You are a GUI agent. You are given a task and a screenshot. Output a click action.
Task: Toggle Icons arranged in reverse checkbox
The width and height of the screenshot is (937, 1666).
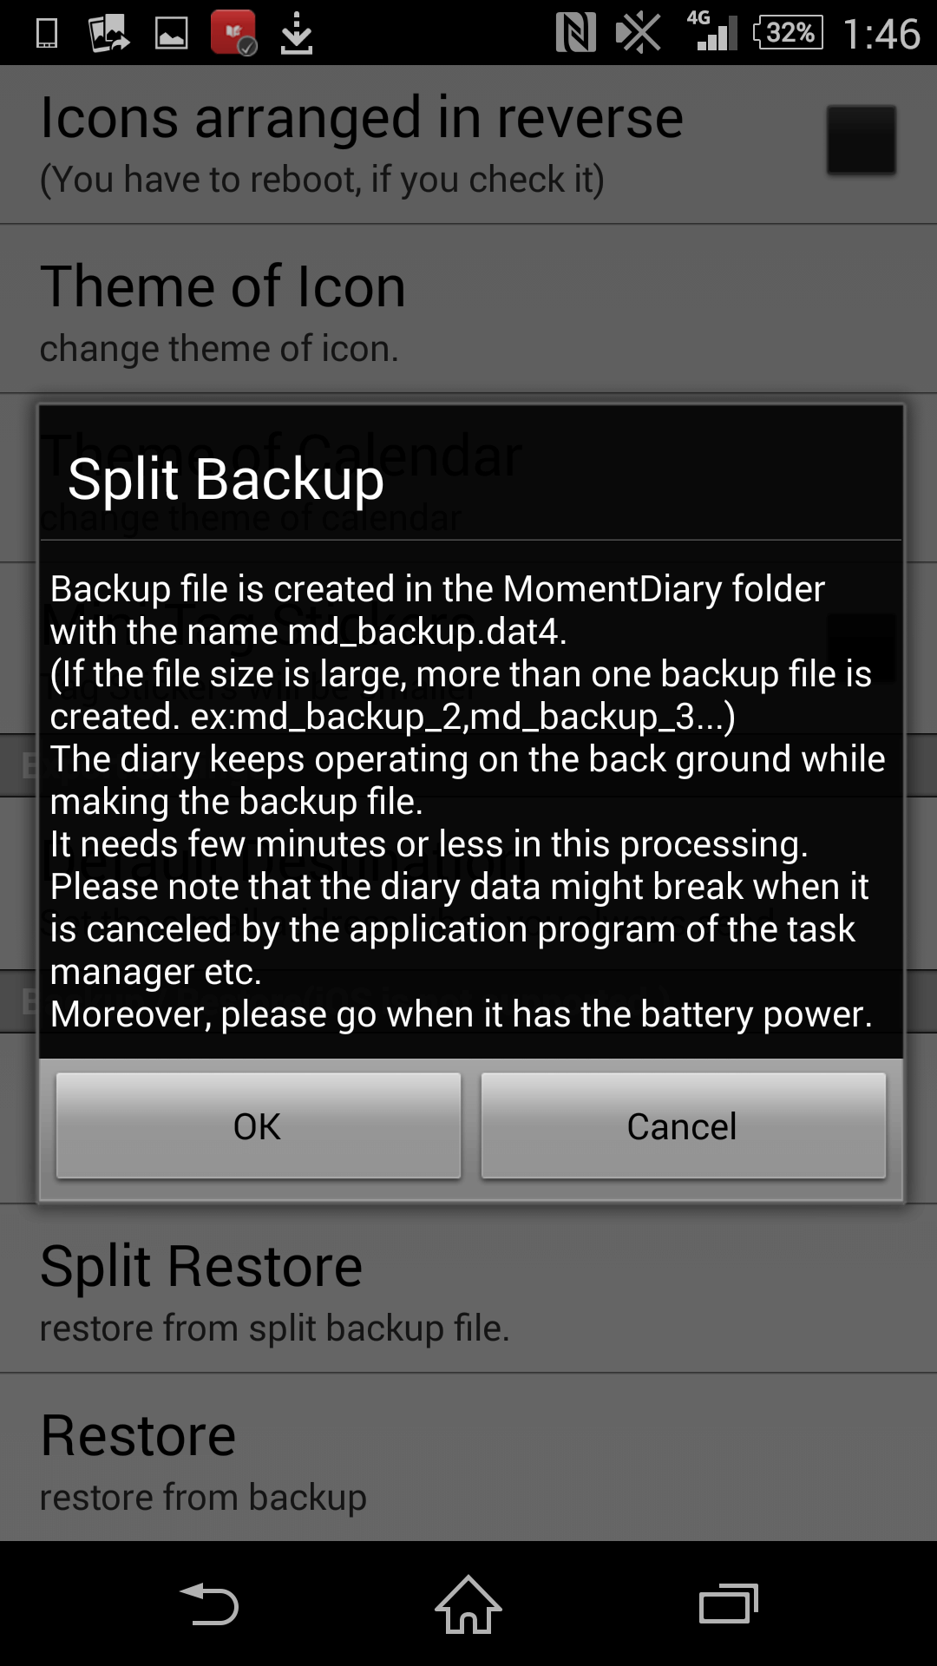point(861,140)
